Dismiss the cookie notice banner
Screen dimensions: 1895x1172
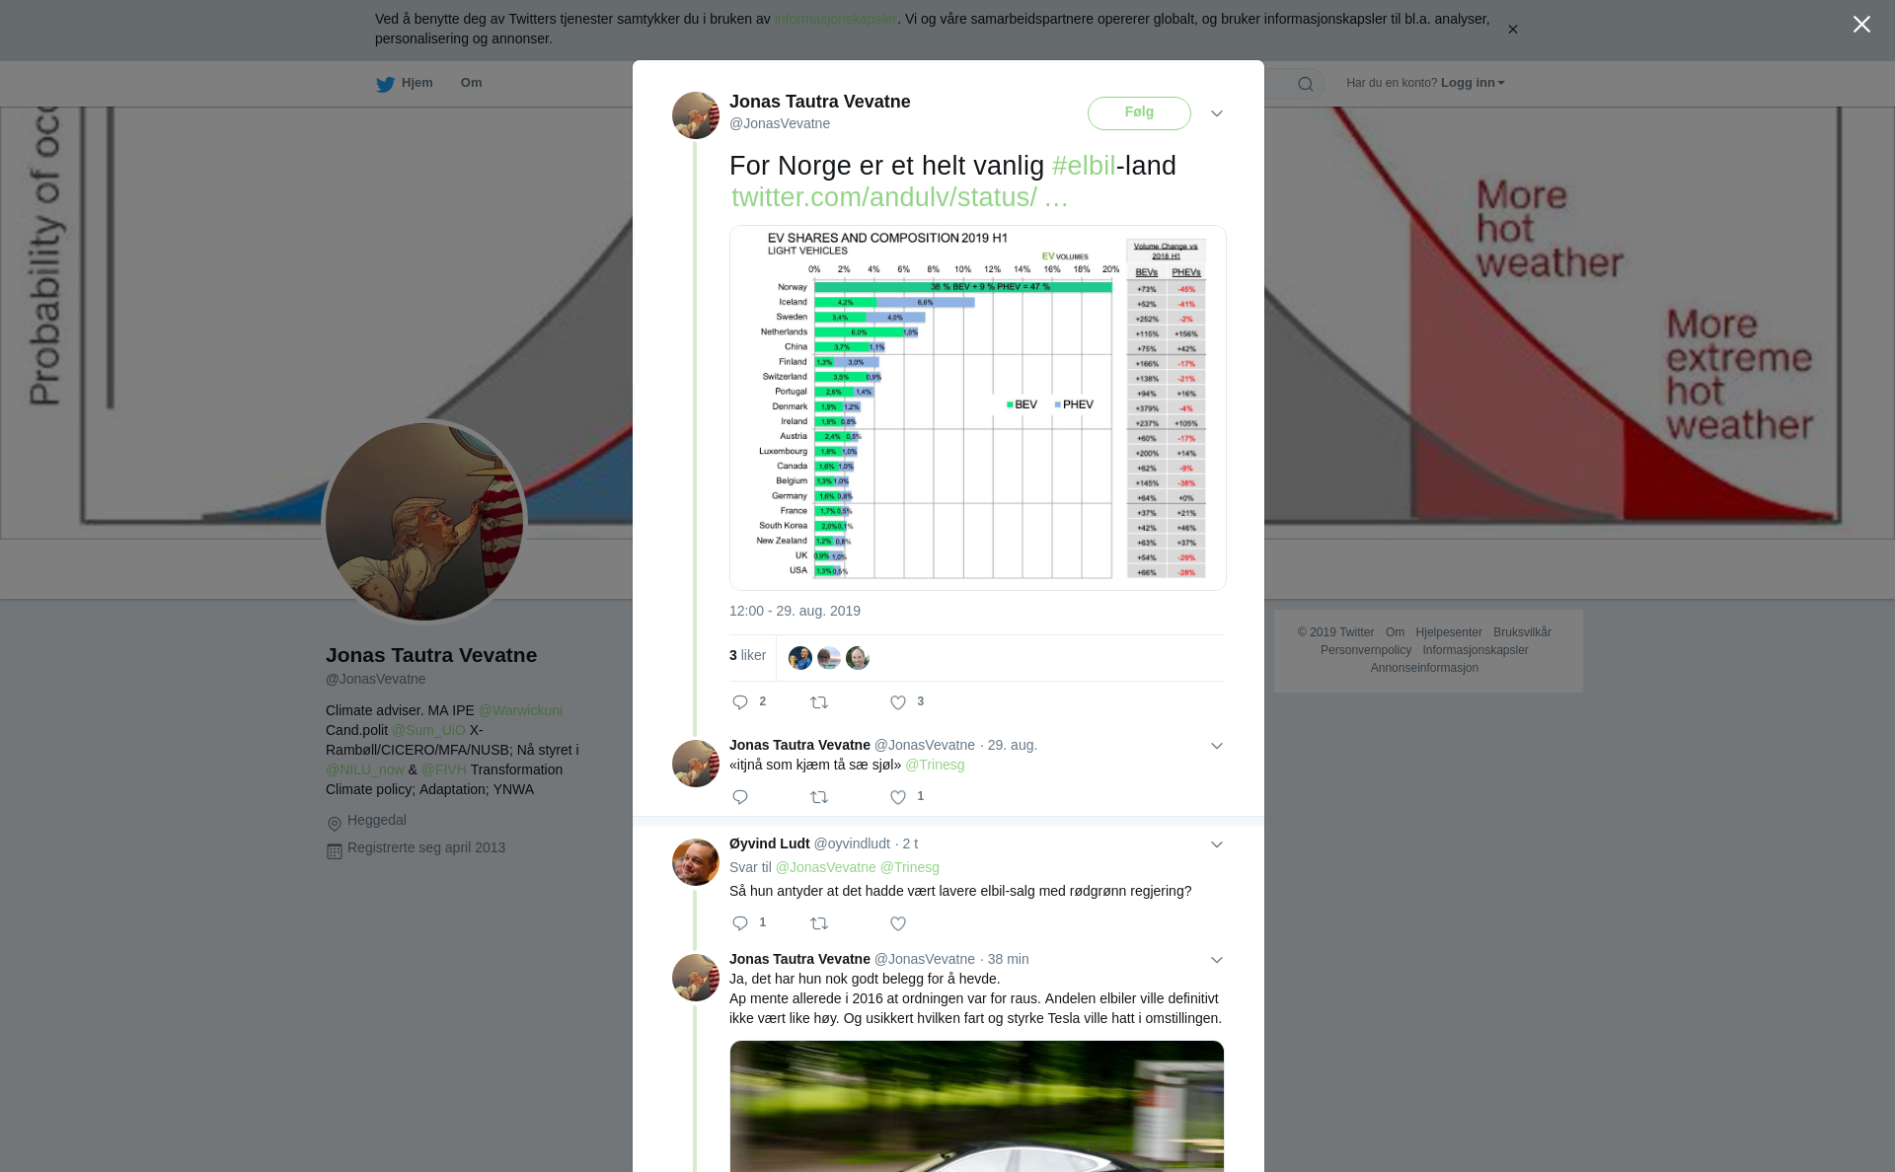1512,30
